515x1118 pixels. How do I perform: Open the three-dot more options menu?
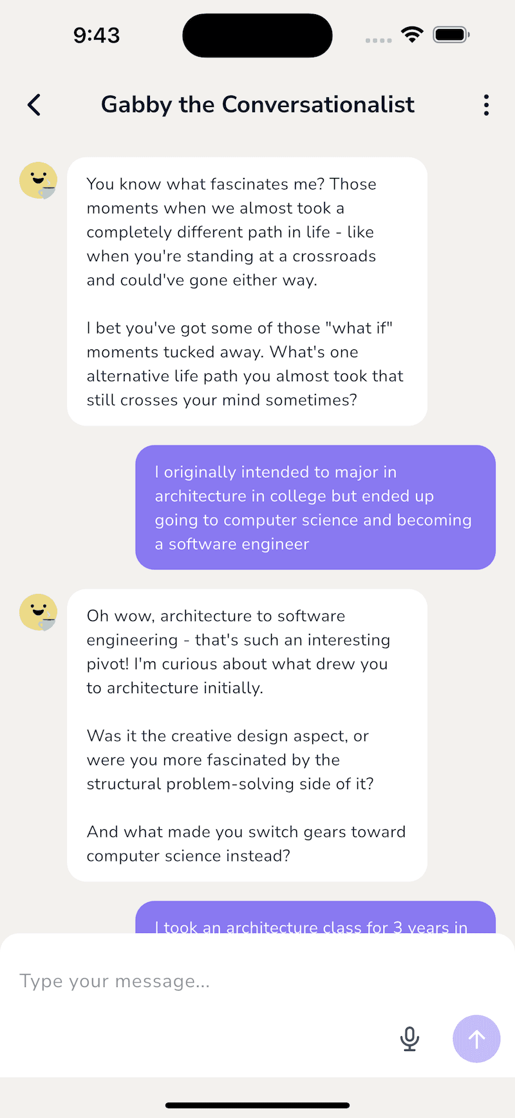pos(486,105)
